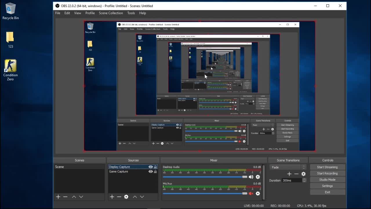Move source up in Sources list
371x209 pixels.
click(135, 197)
